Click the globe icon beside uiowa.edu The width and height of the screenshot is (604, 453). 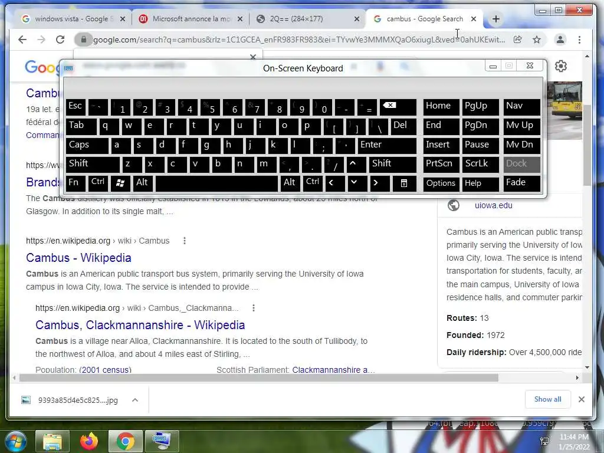(x=454, y=205)
